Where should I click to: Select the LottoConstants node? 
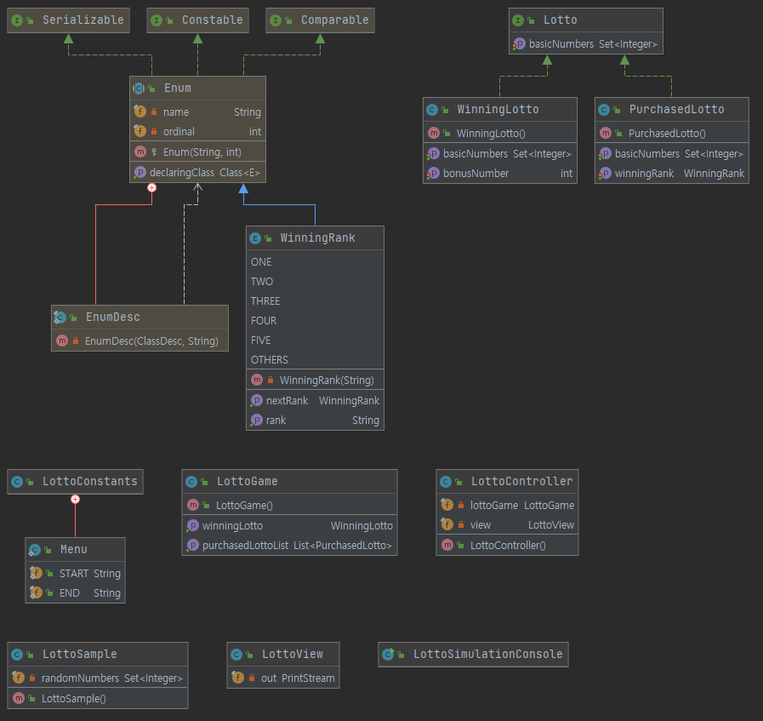pyautogui.click(x=76, y=482)
